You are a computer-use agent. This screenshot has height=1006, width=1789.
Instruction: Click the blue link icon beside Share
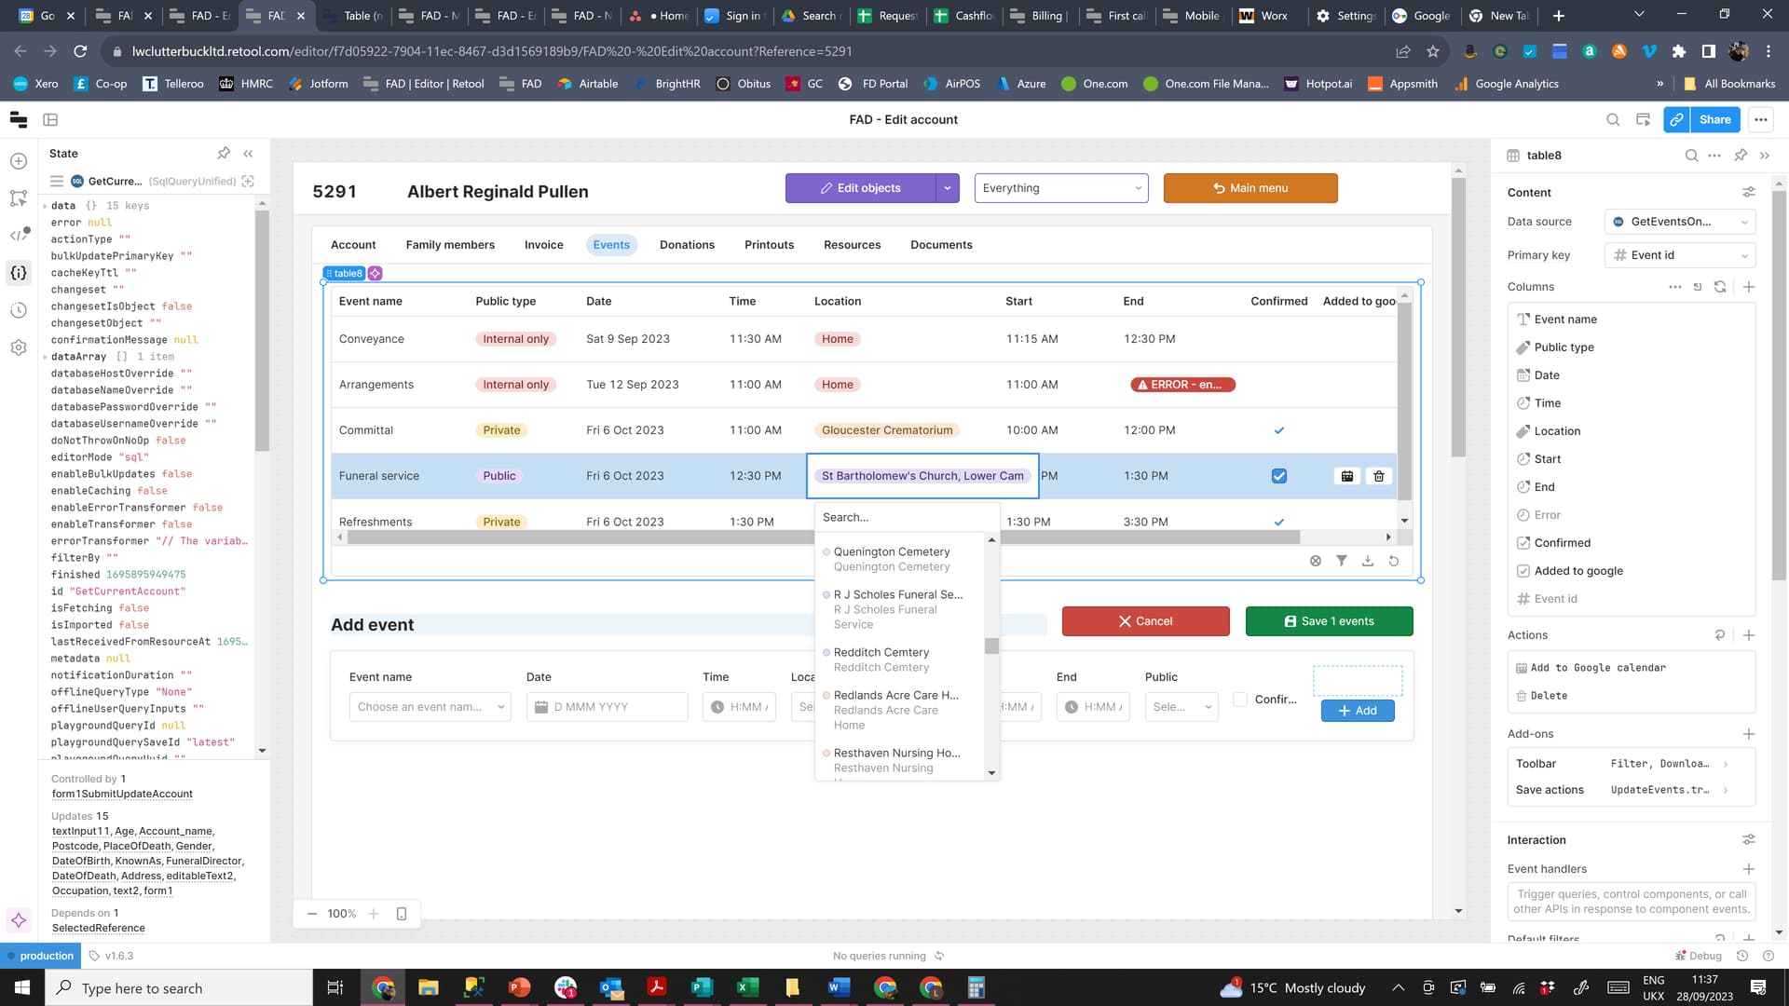tap(1676, 119)
